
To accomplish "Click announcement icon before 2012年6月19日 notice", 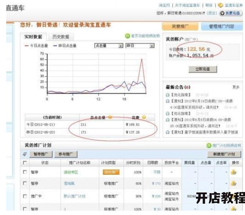I will [167, 101].
